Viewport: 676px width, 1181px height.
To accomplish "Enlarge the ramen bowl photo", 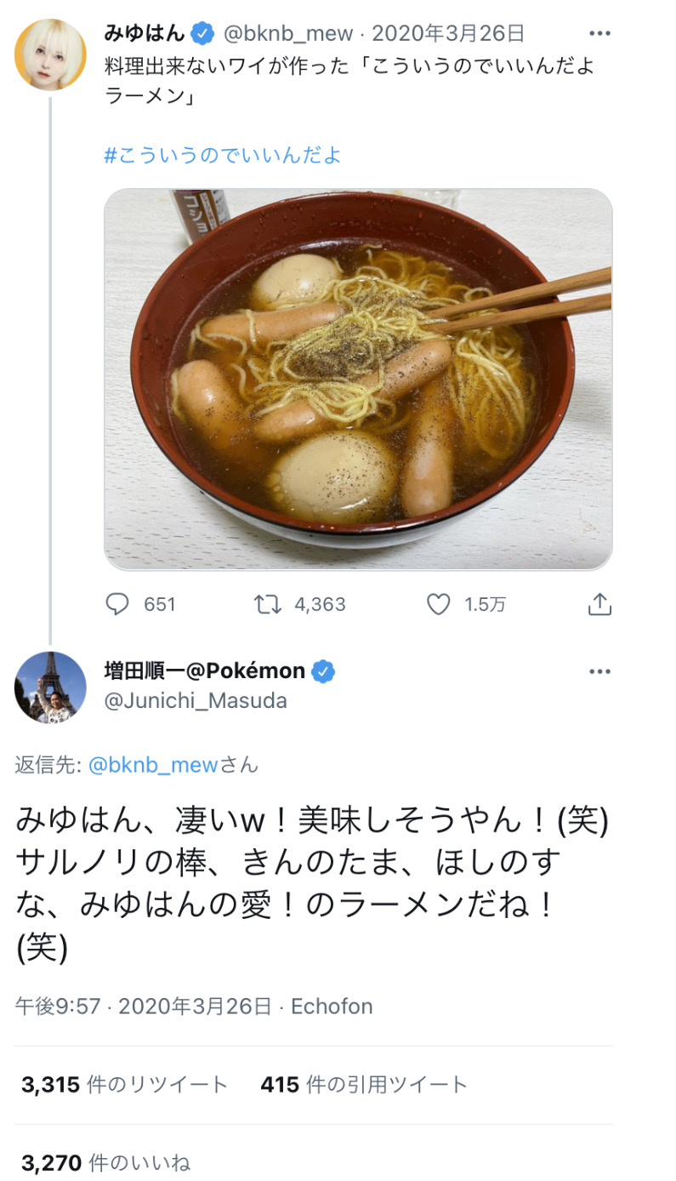I will click(358, 379).
